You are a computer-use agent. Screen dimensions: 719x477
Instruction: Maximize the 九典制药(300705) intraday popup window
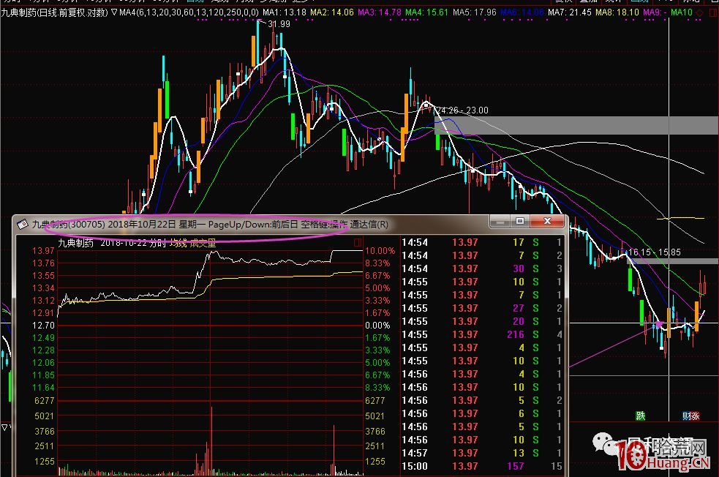tap(520, 222)
